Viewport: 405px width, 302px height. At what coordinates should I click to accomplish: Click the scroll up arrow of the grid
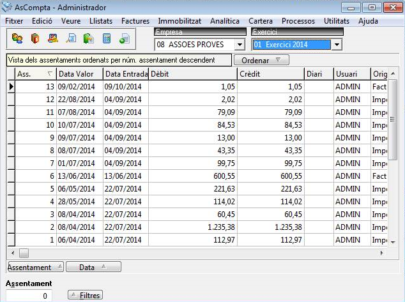coord(393,74)
